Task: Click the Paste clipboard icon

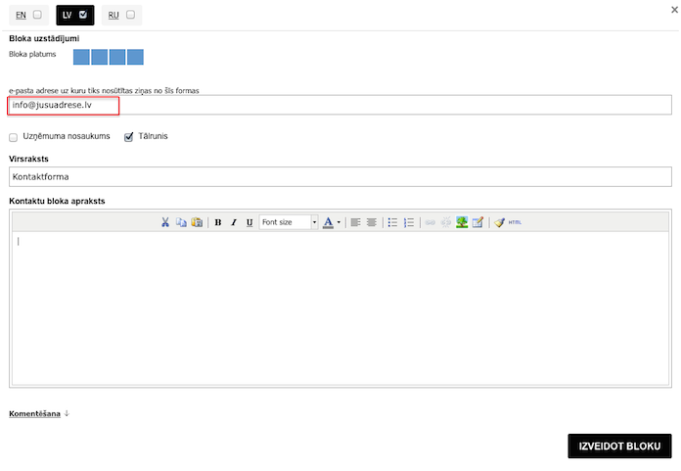Action: 197,222
